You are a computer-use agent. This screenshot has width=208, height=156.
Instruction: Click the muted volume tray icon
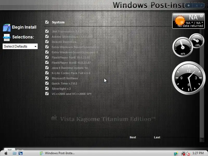(188, 154)
